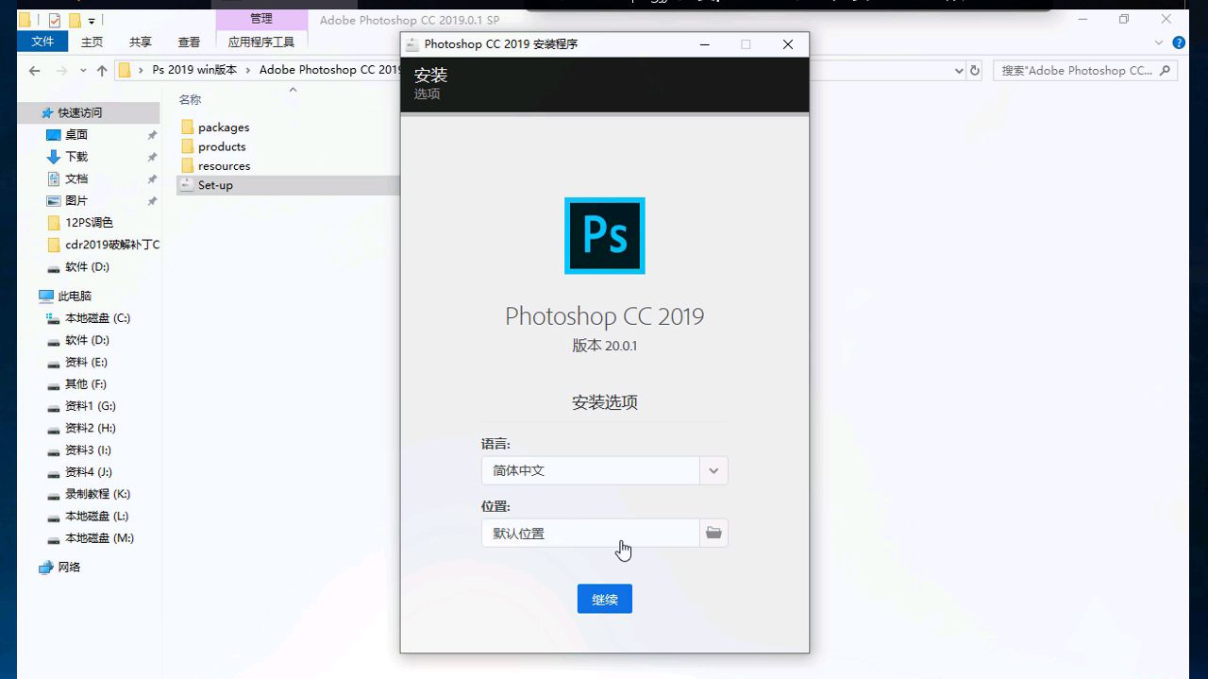This screenshot has height=679, width=1208.
Task: Open the address bar history dropdown
Action: [959, 71]
